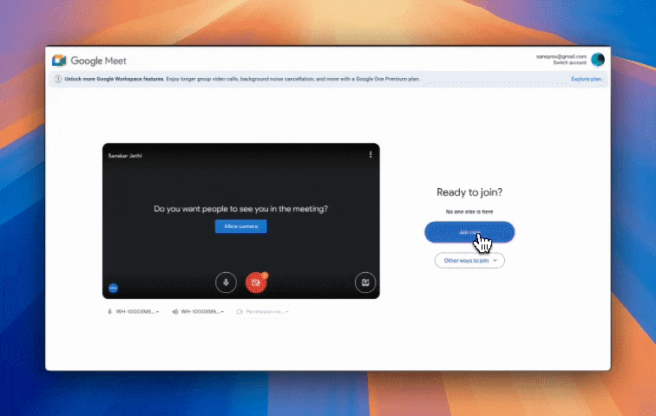
Task: Click the info icon in the Workspace banner
Action: coord(58,79)
